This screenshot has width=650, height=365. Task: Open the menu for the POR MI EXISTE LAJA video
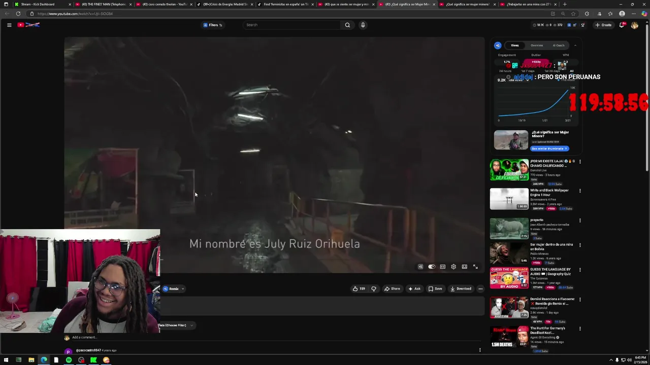point(580,162)
